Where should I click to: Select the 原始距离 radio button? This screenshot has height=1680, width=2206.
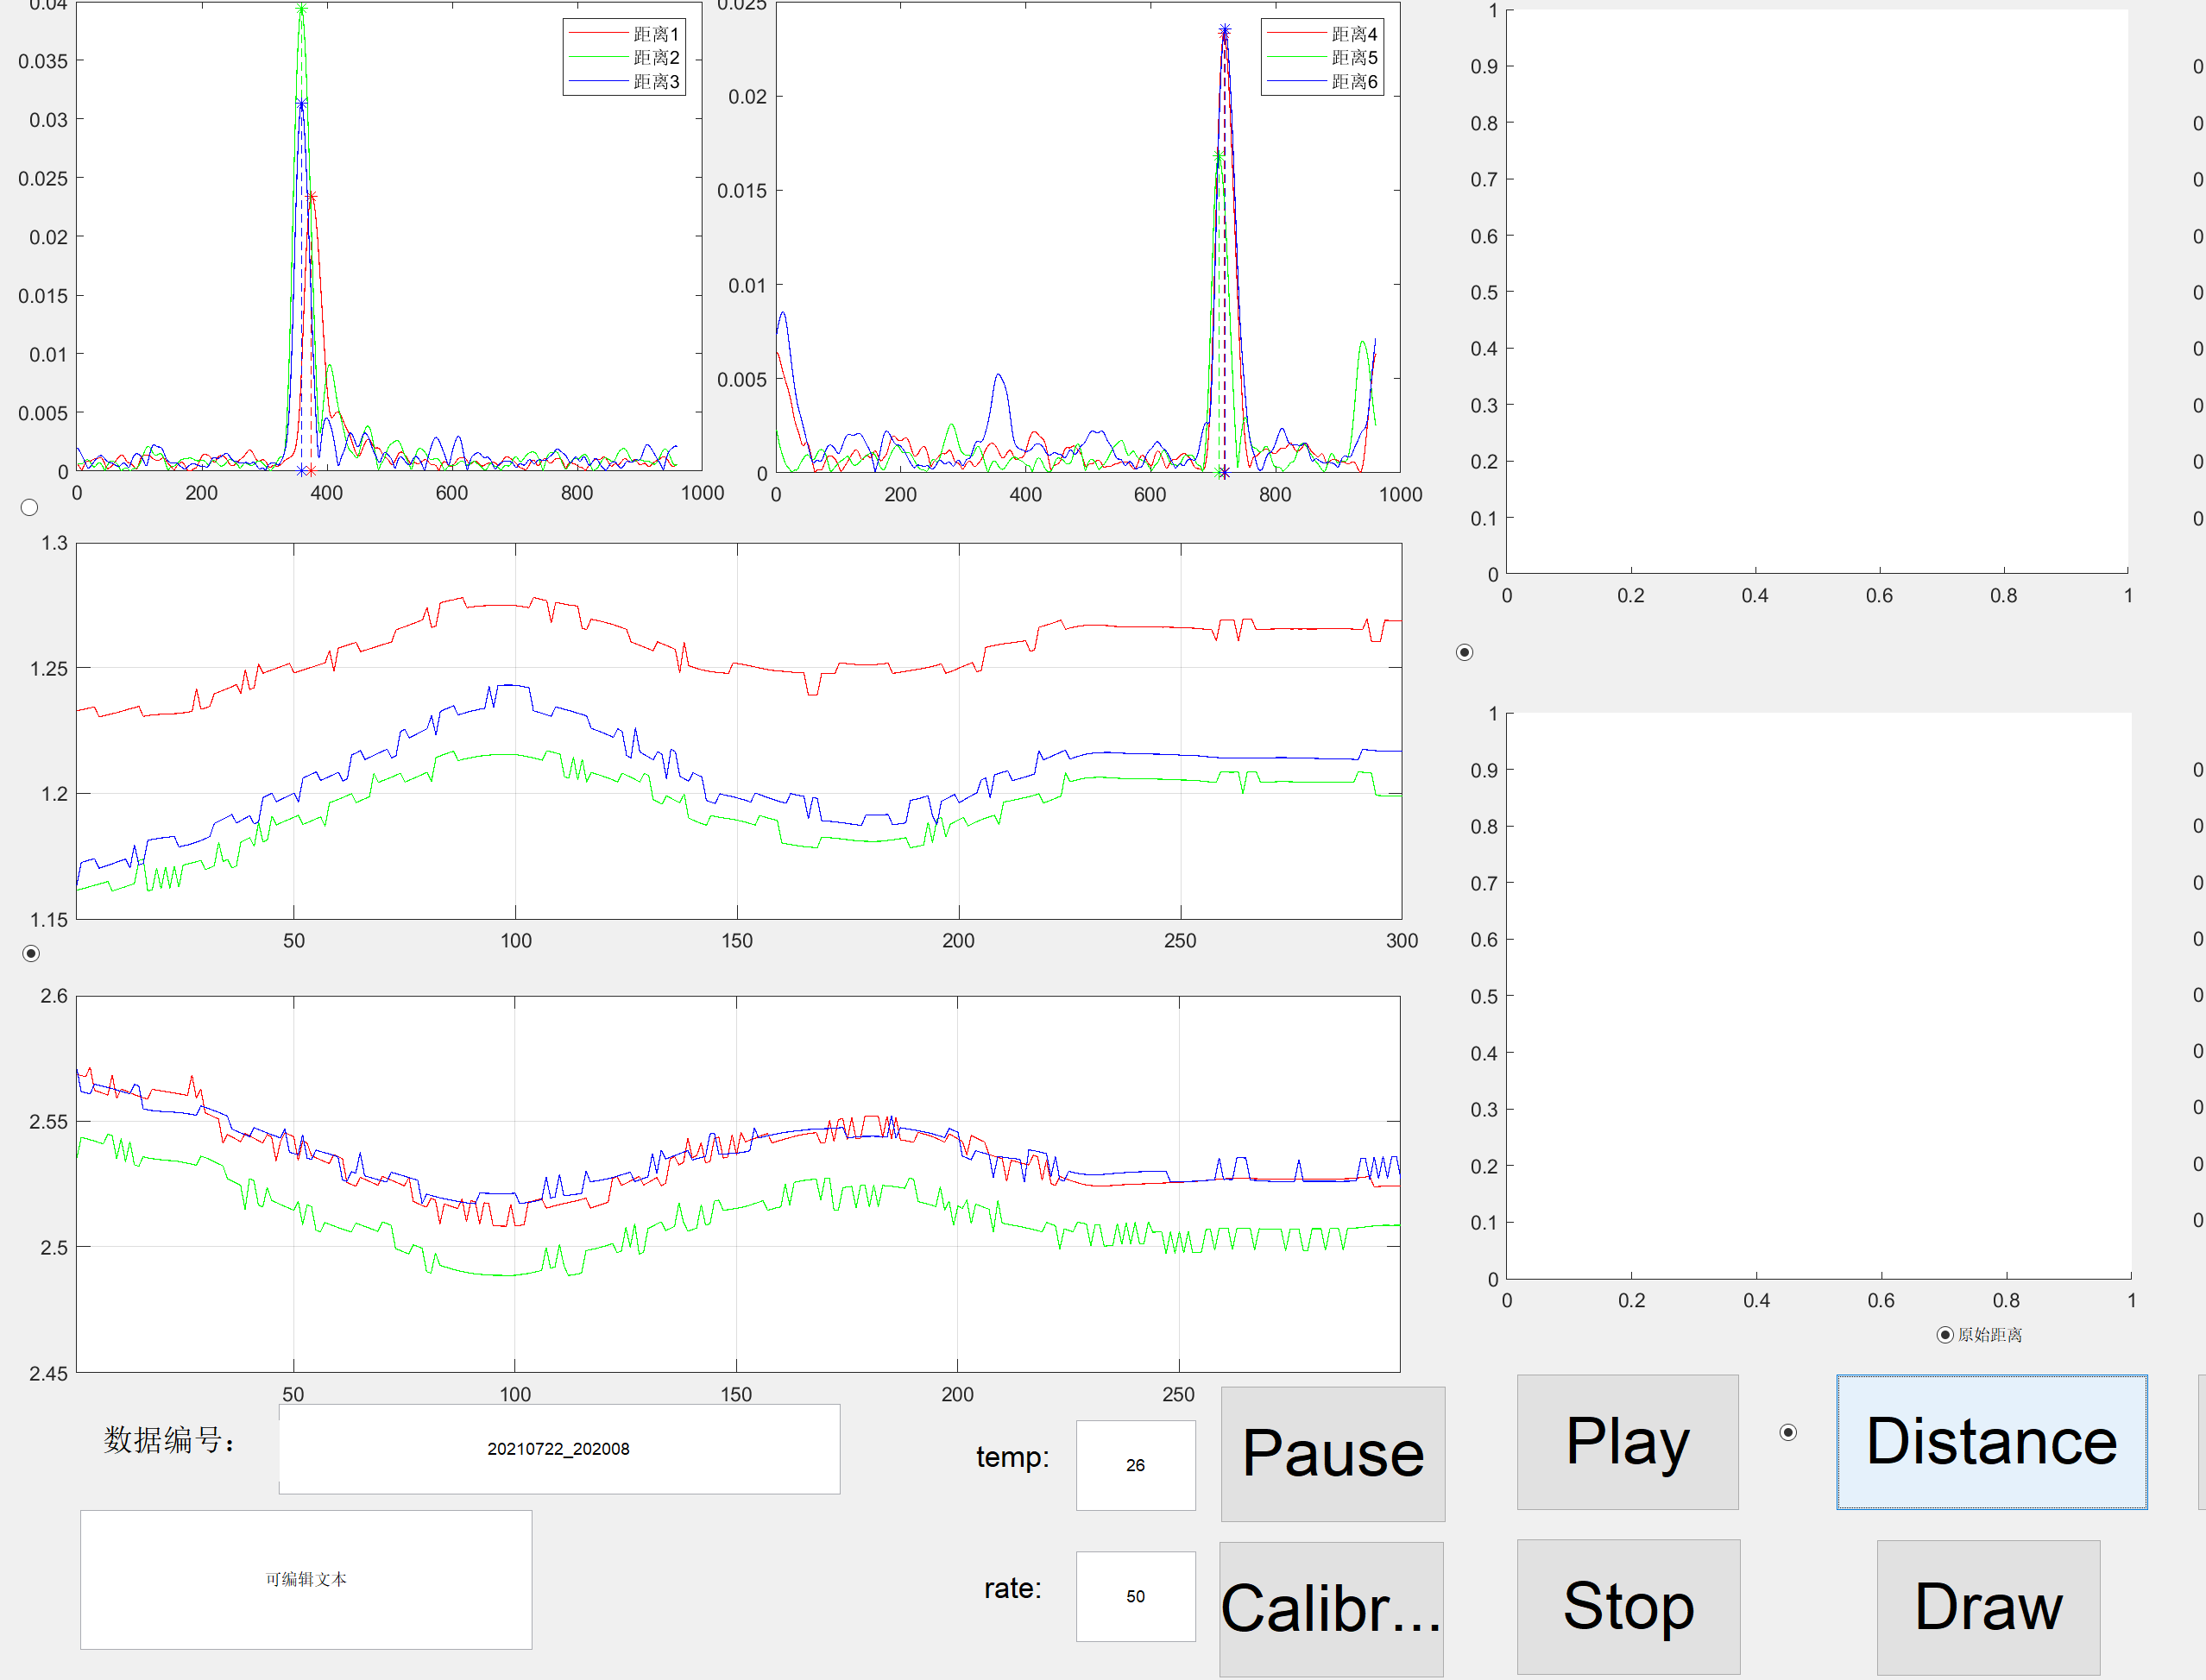point(1945,1335)
